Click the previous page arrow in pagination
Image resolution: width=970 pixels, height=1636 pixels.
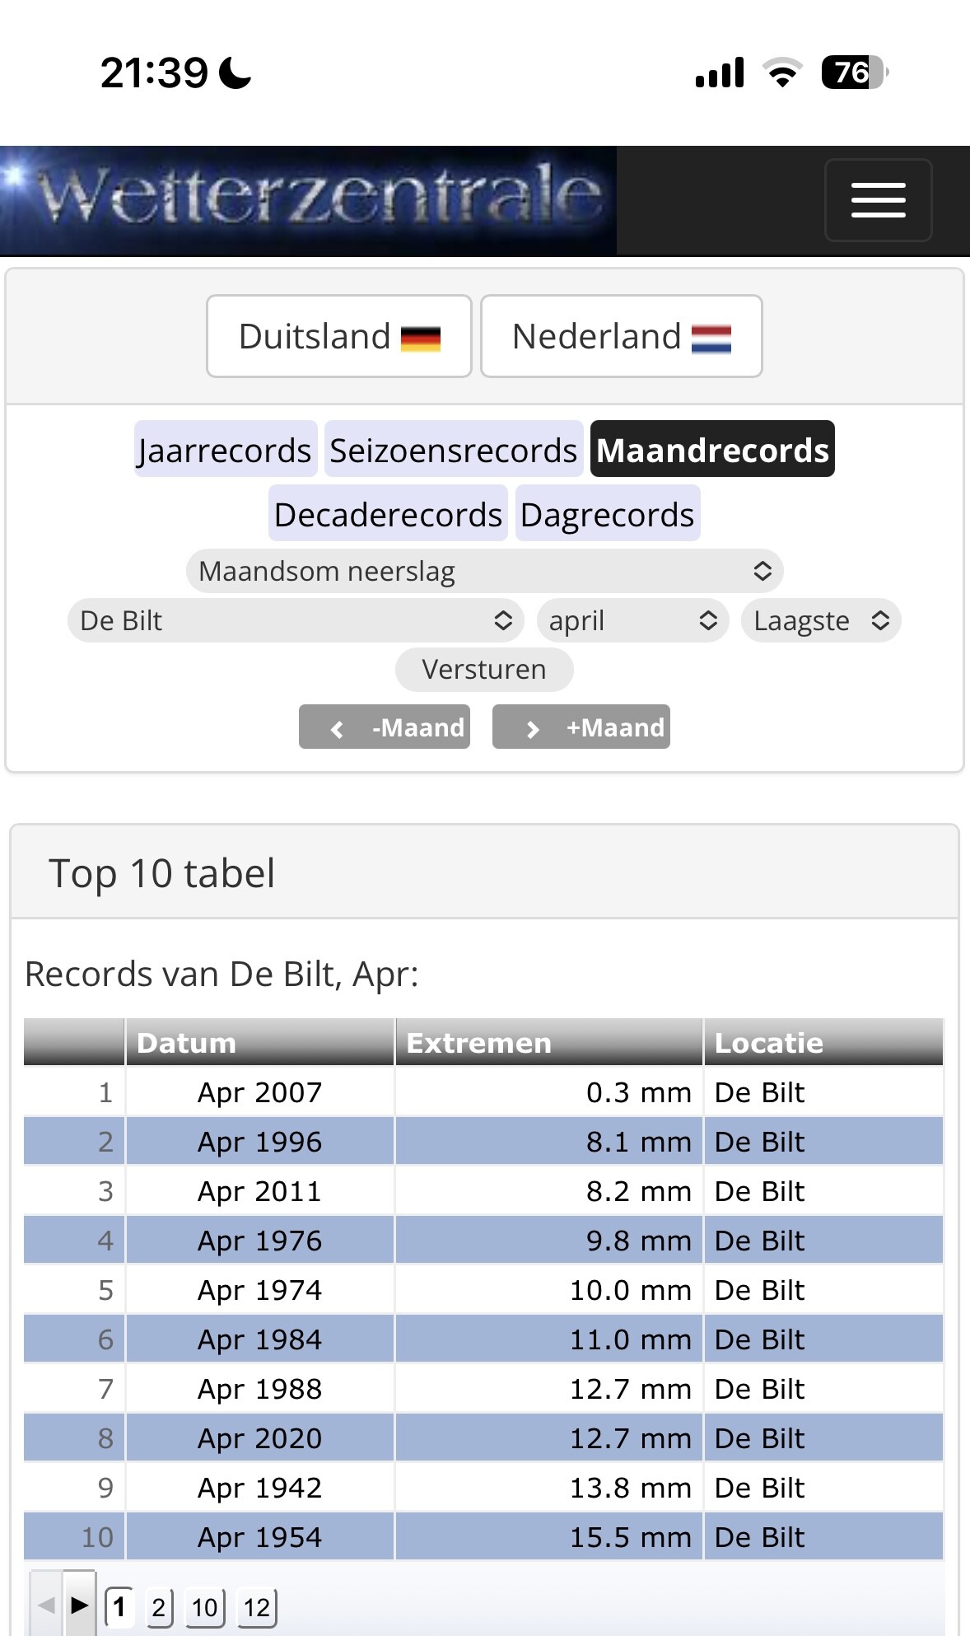point(47,1605)
